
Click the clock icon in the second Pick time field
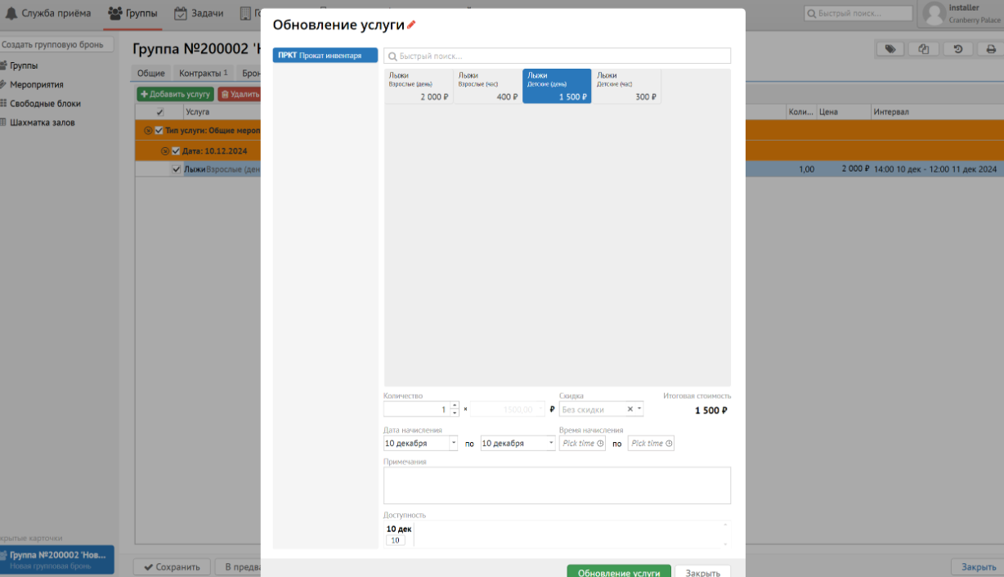coord(669,444)
